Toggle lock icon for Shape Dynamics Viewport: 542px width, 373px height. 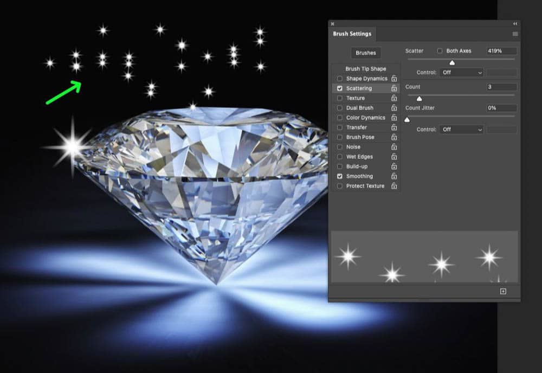pos(393,79)
